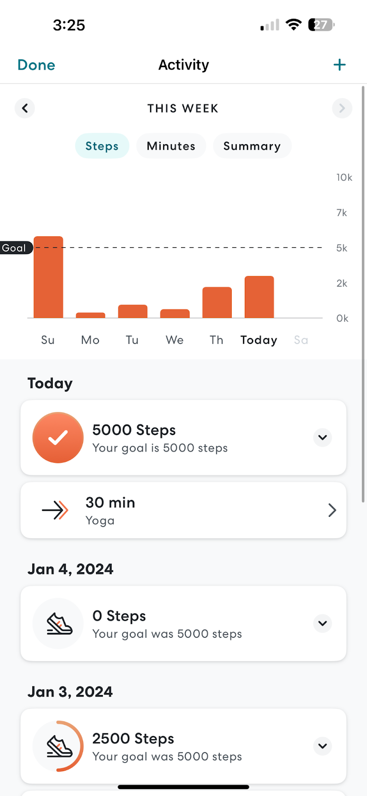
Task: Tap the shoe icon for Jan 4
Action: pyautogui.click(x=58, y=623)
